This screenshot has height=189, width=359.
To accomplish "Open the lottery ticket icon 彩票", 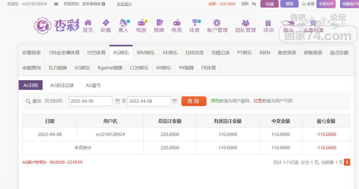I will tap(106, 23).
